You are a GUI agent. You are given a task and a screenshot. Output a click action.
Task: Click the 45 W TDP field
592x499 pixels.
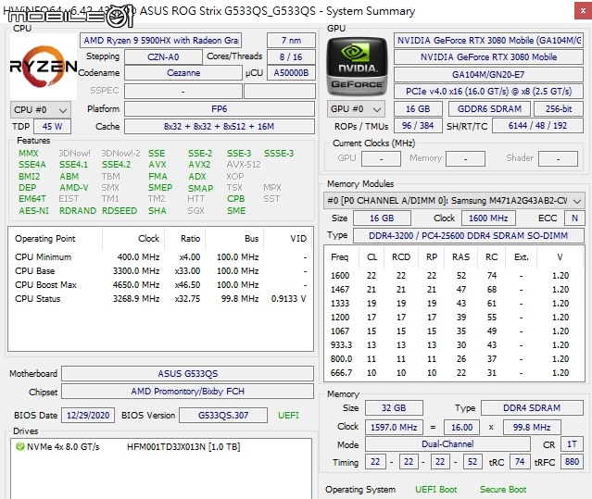point(52,126)
